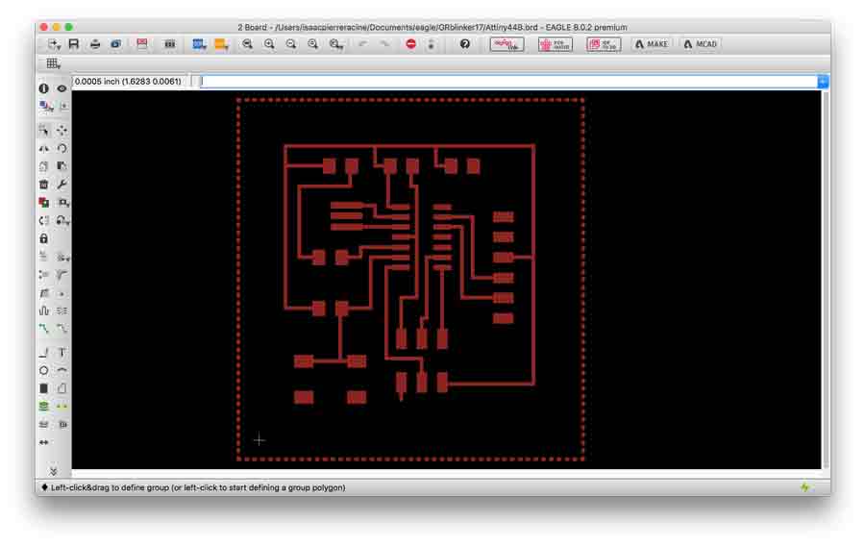Image resolution: width=865 pixels, height=546 pixels.
Task: Click the Undo arrow icon
Action: [362, 44]
